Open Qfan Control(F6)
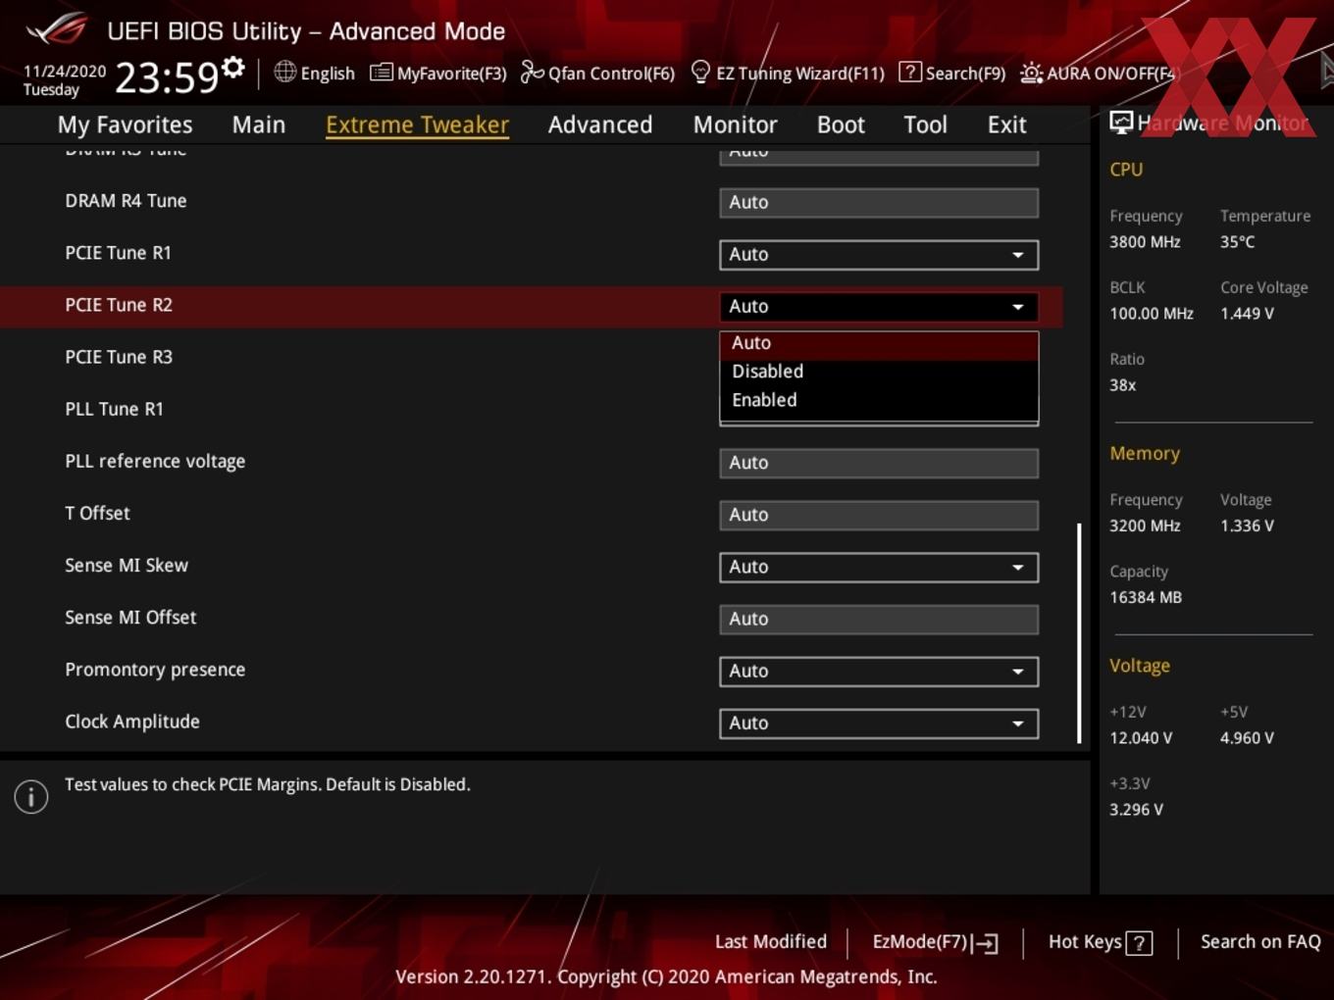Viewport: 1334px width, 1000px height. pyautogui.click(x=597, y=73)
